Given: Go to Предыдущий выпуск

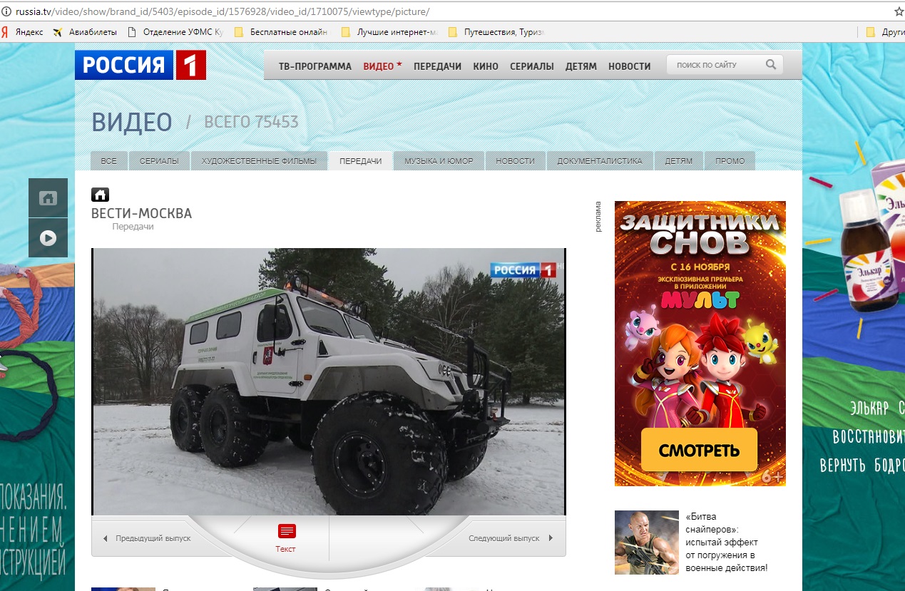Looking at the screenshot, I should point(148,538).
